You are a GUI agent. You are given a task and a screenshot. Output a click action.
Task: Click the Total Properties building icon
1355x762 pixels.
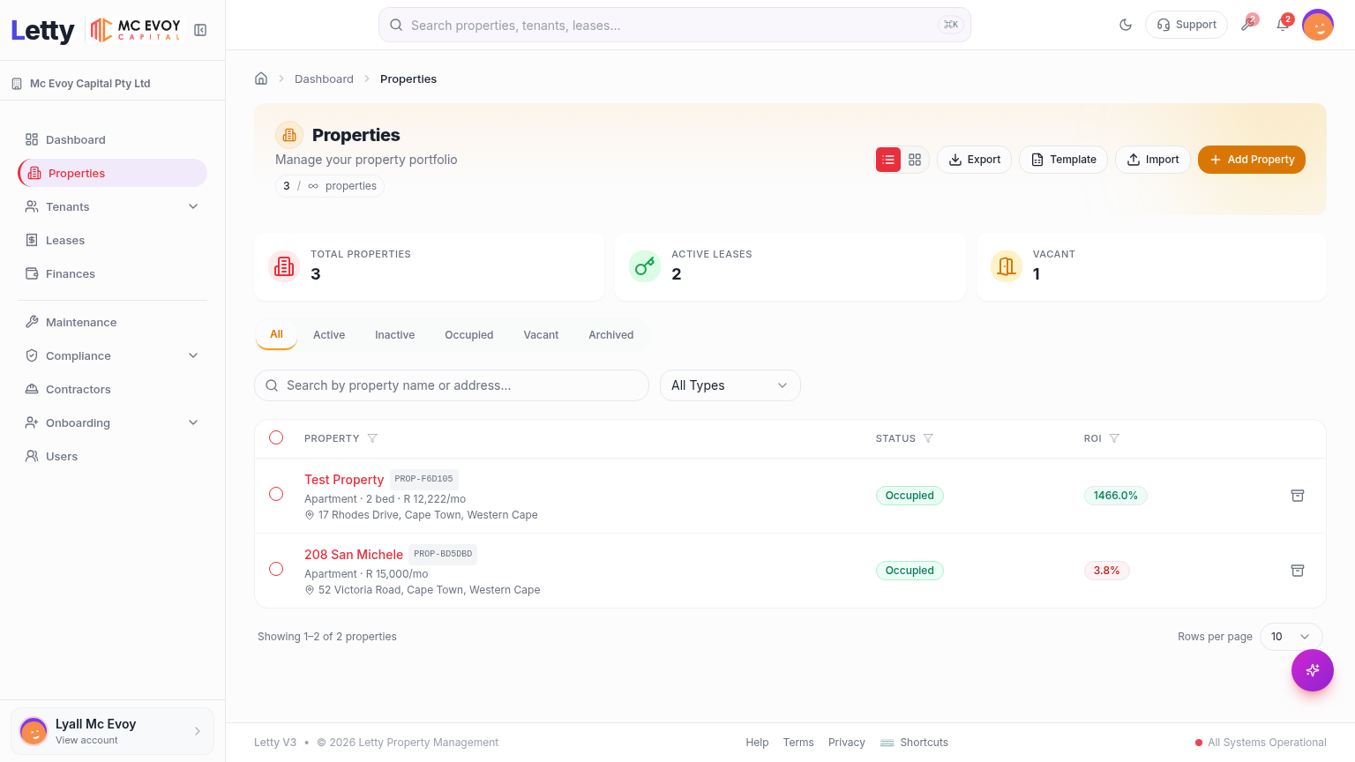click(x=284, y=265)
